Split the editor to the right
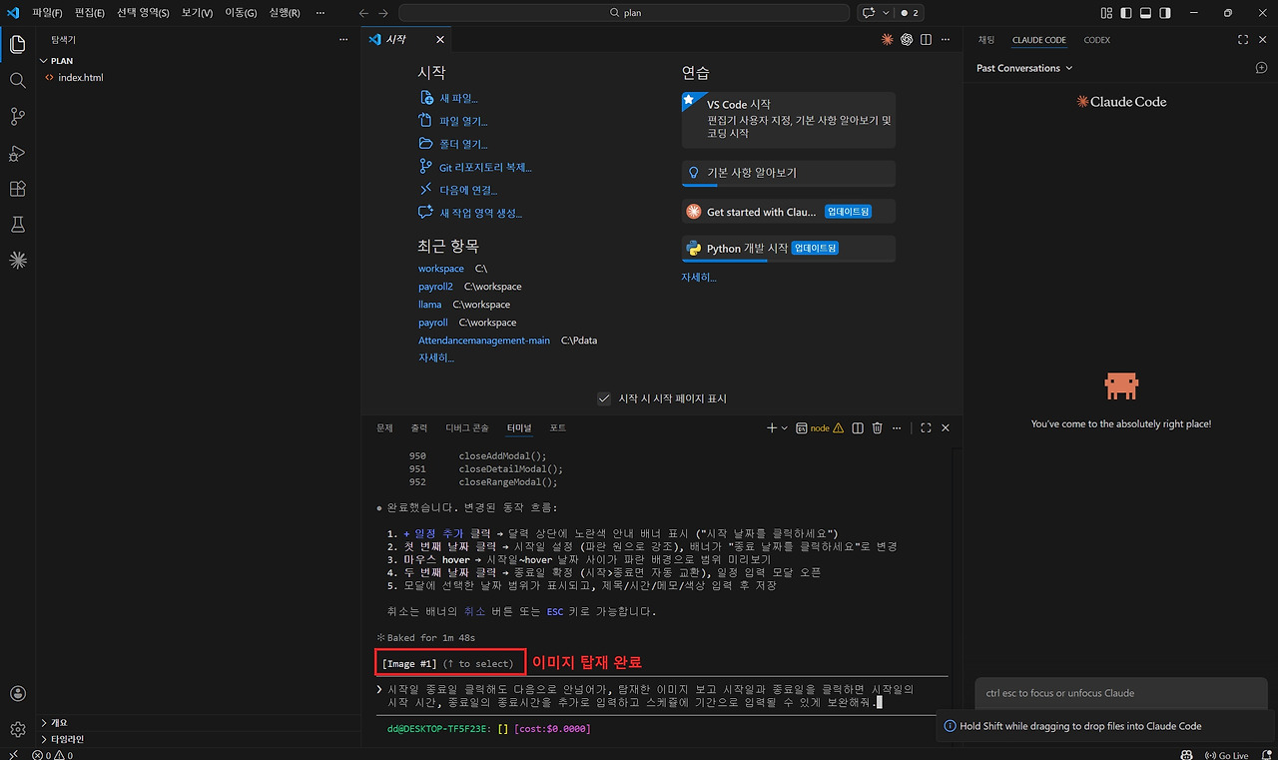The width and height of the screenshot is (1278, 760). click(927, 40)
